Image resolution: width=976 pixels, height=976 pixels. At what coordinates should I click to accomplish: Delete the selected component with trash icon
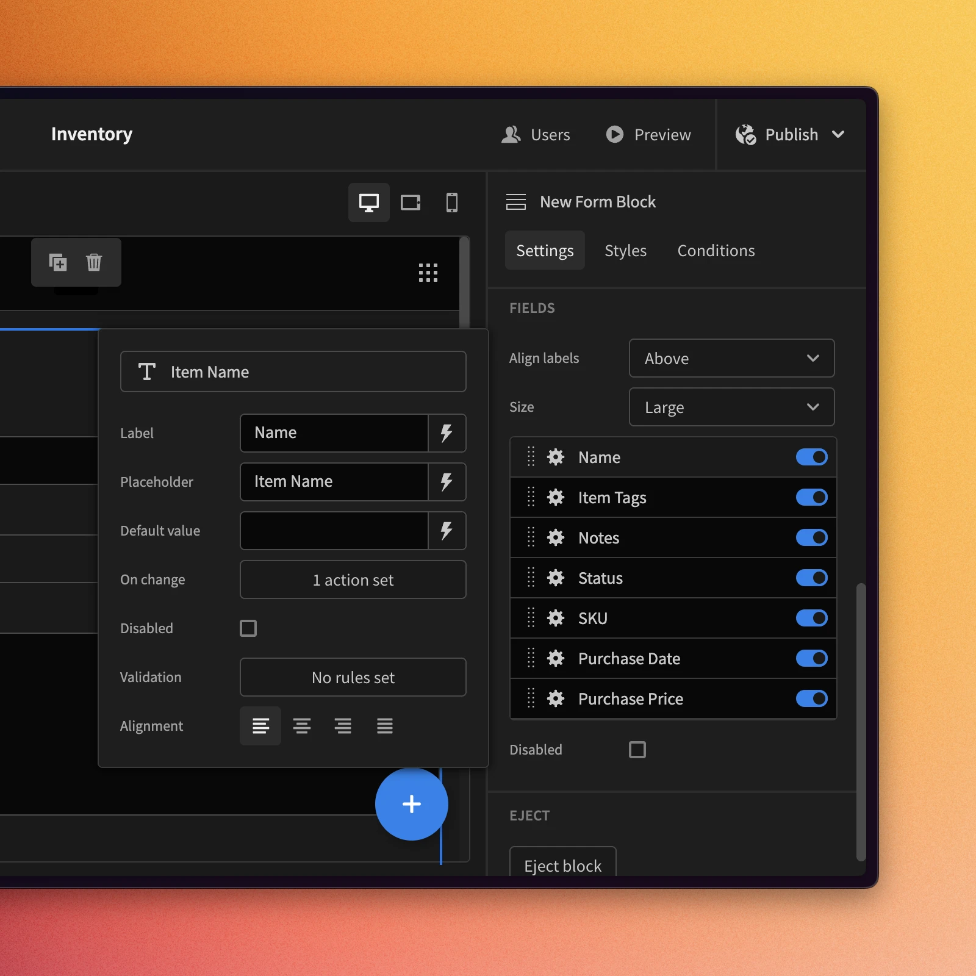[94, 262]
